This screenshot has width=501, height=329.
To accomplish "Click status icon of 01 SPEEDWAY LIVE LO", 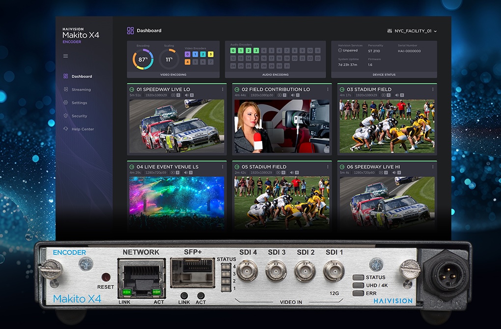I will pyautogui.click(x=132, y=89).
